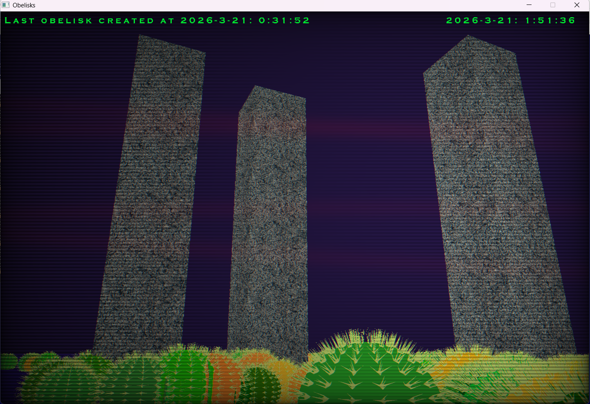Click the "Last obelisk created at" timestamp text
This screenshot has width=590, height=404.
click(x=157, y=20)
